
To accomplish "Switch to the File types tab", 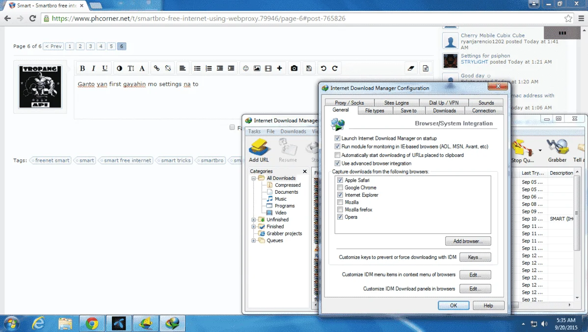I will [374, 110].
